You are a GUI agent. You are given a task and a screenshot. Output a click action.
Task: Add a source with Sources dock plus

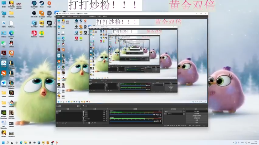[84, 123]
